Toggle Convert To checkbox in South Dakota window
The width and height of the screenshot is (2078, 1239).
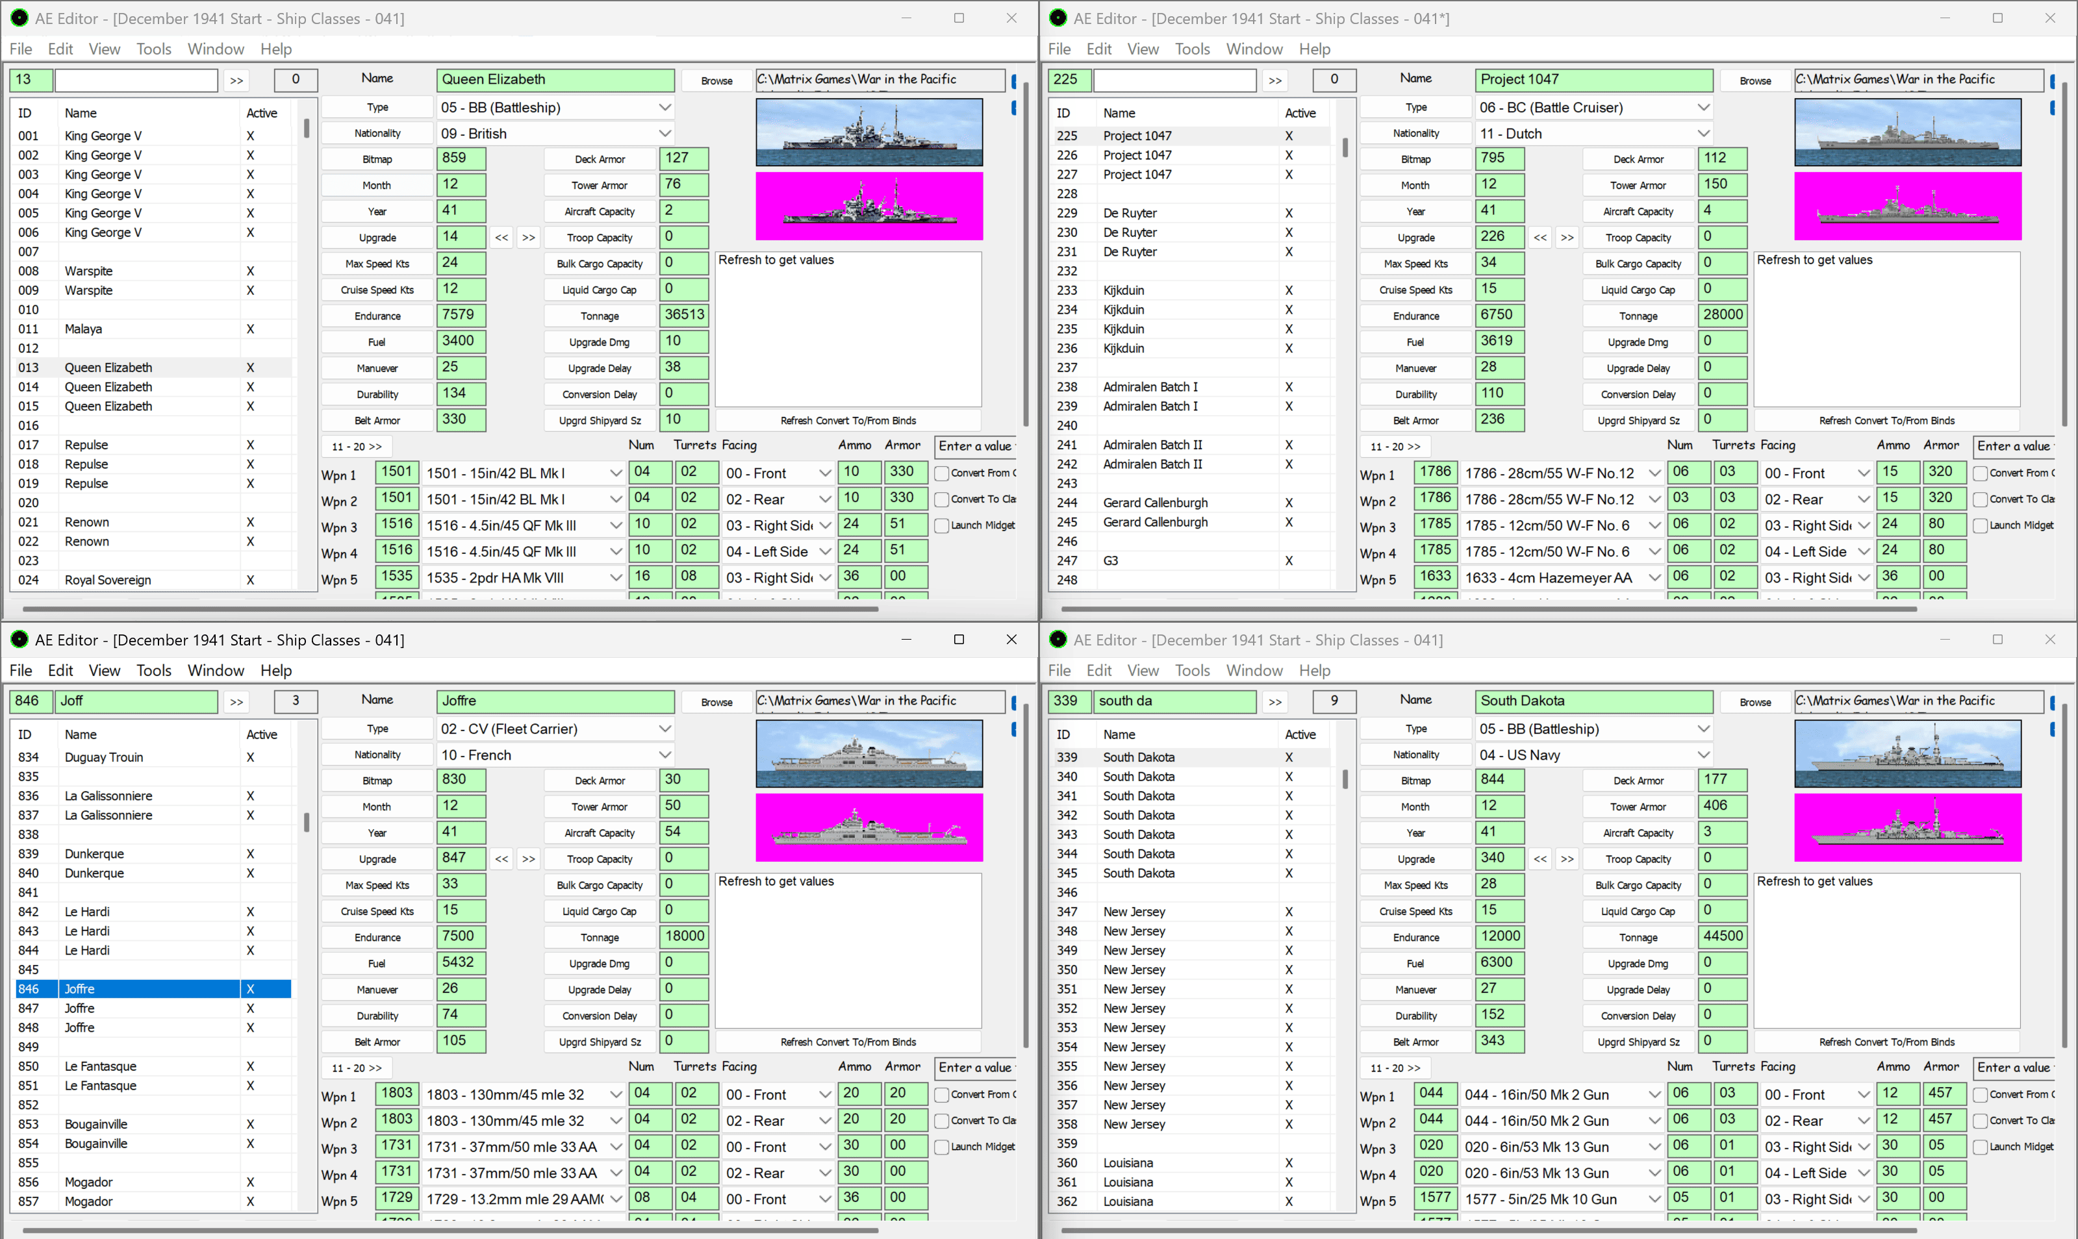1981,1120
